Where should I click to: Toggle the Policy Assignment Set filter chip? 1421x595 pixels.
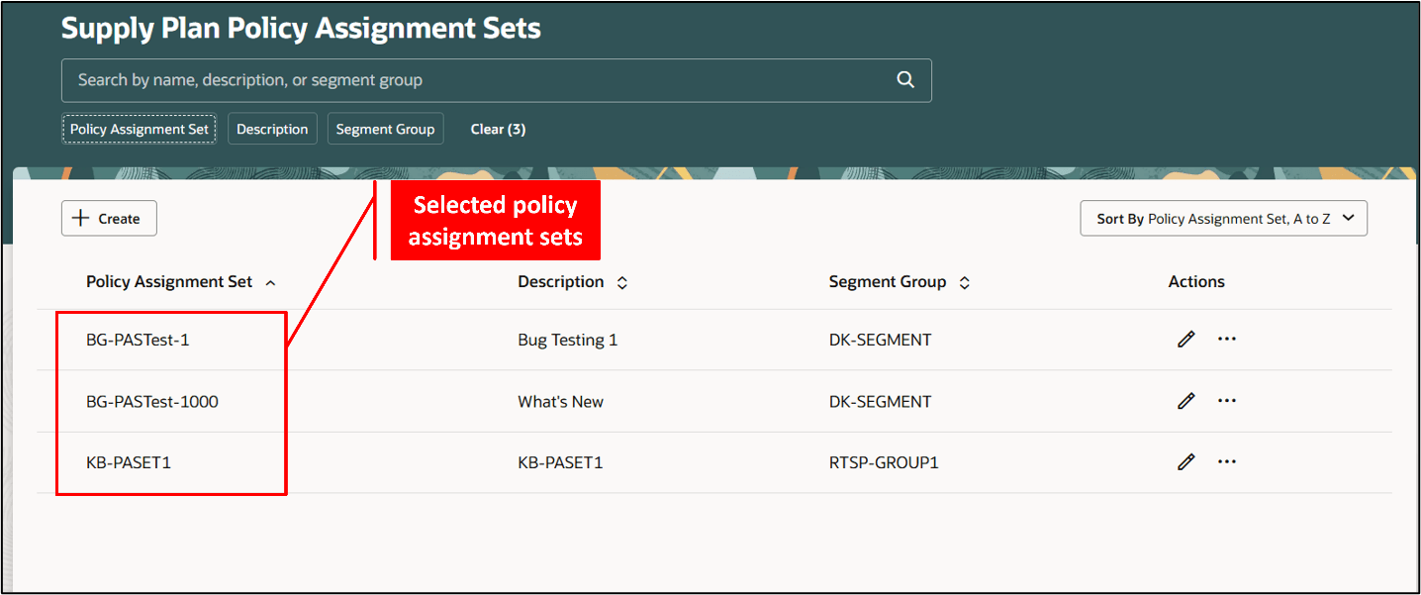tap(139, 128)
